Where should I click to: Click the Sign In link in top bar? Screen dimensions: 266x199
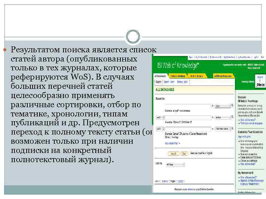tap(191, 57)
